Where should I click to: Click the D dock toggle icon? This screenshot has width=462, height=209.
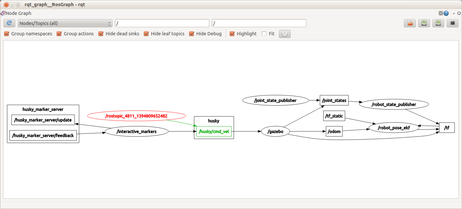click(441, 13)
